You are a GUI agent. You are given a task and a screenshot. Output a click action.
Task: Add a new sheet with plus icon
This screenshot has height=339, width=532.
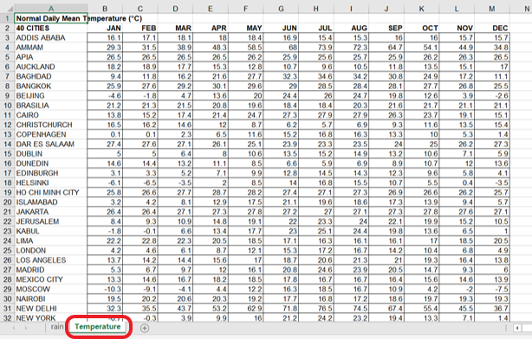click(145, 328)
